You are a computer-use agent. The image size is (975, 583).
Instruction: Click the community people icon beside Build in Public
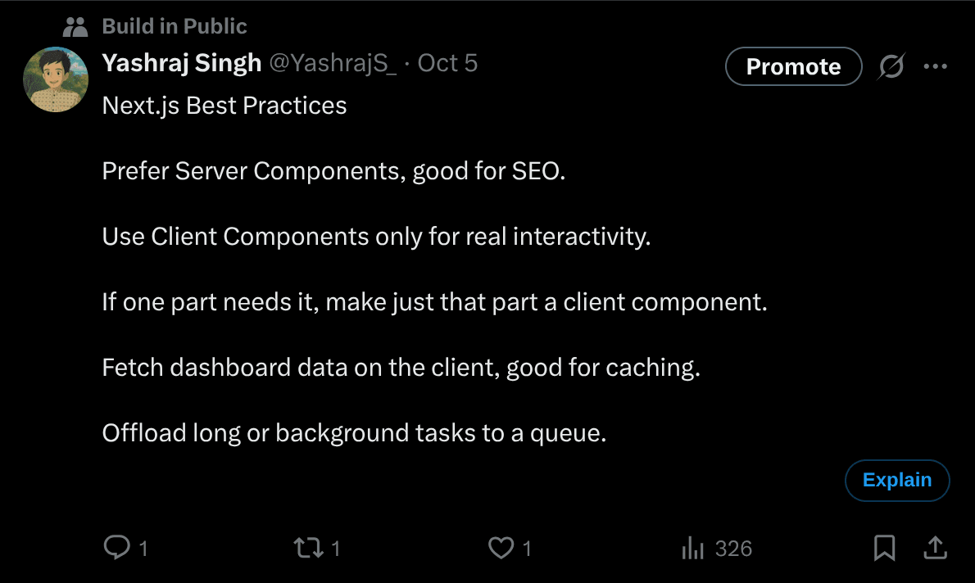click(x=75, y=27)
